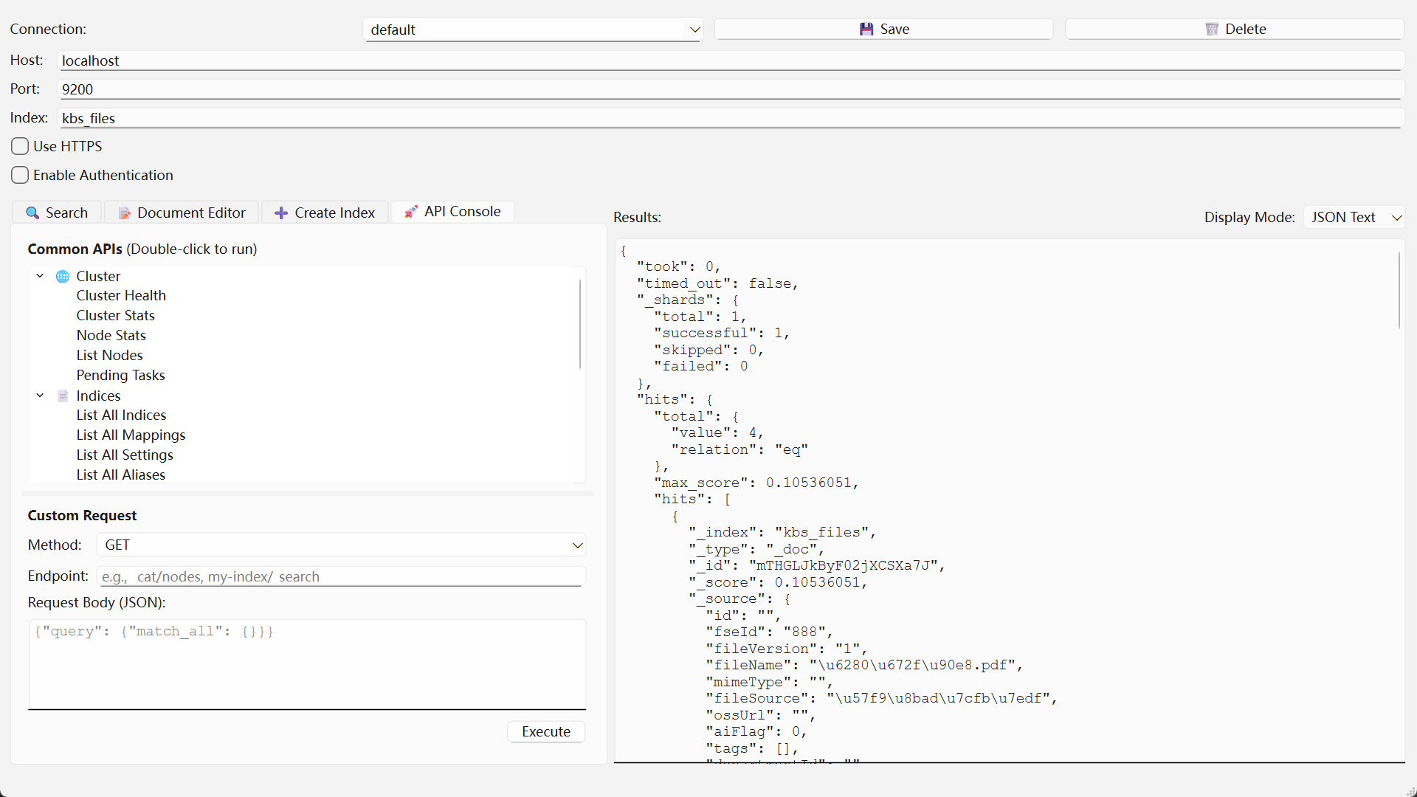
Task: Collapse the Indices tree node
Action: click(40, 396)
